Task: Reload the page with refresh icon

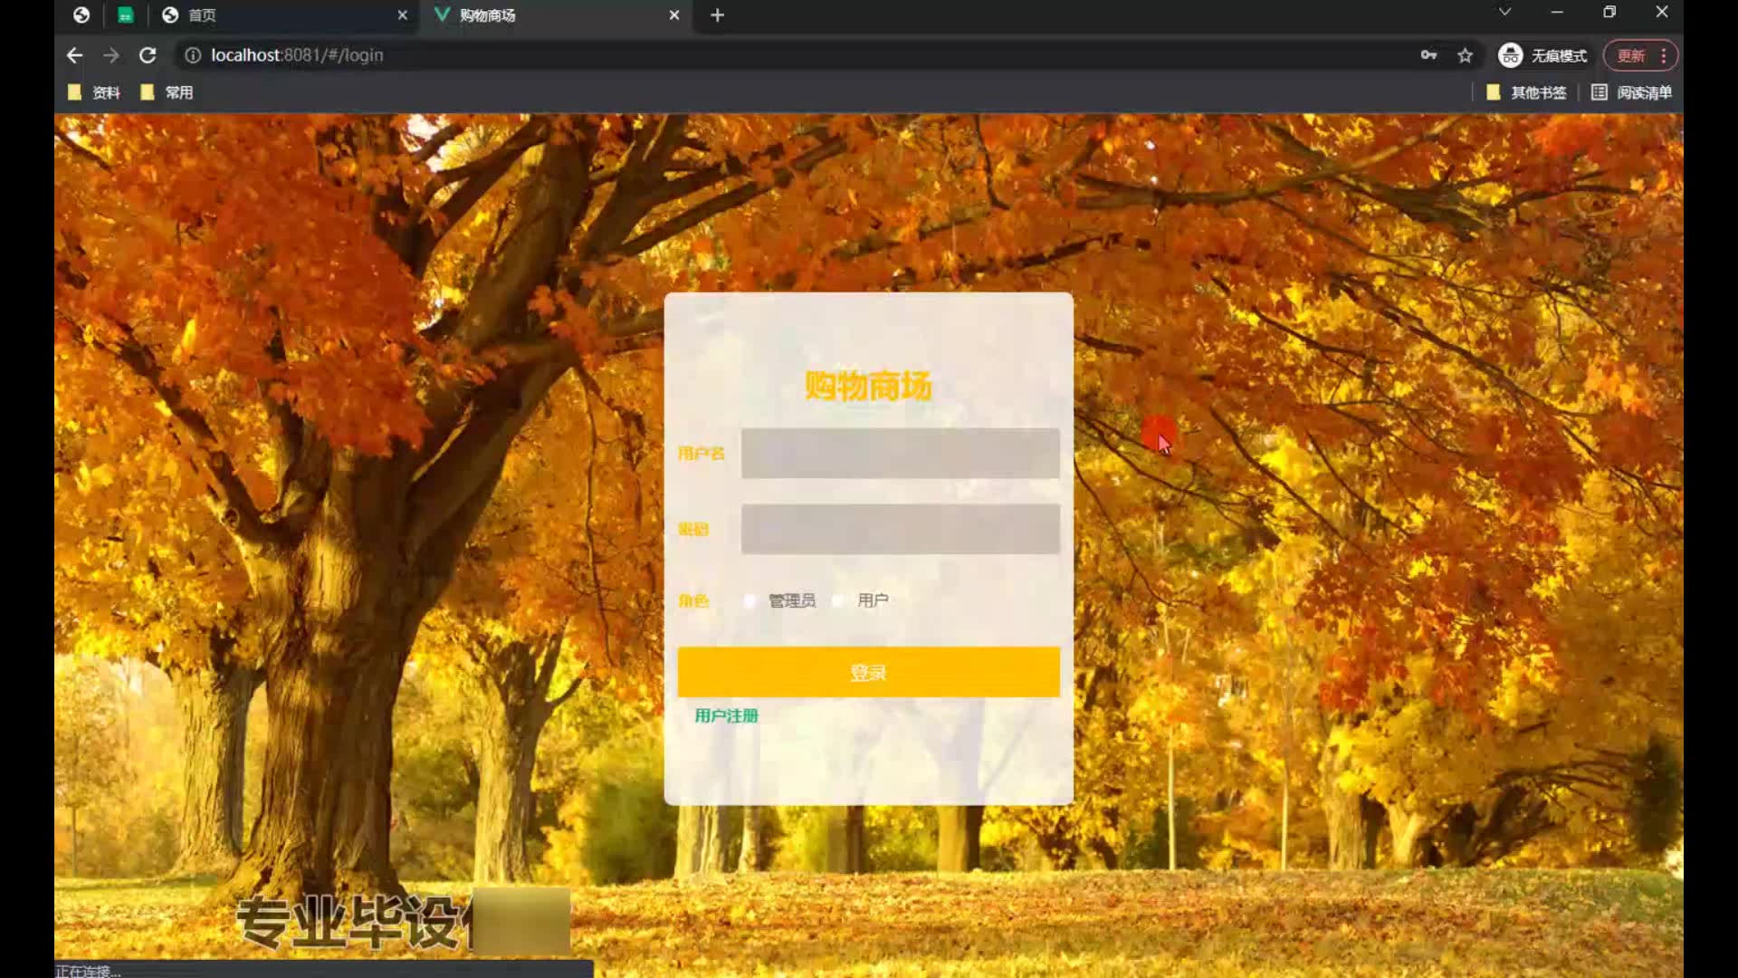Action: pos(148,55)
